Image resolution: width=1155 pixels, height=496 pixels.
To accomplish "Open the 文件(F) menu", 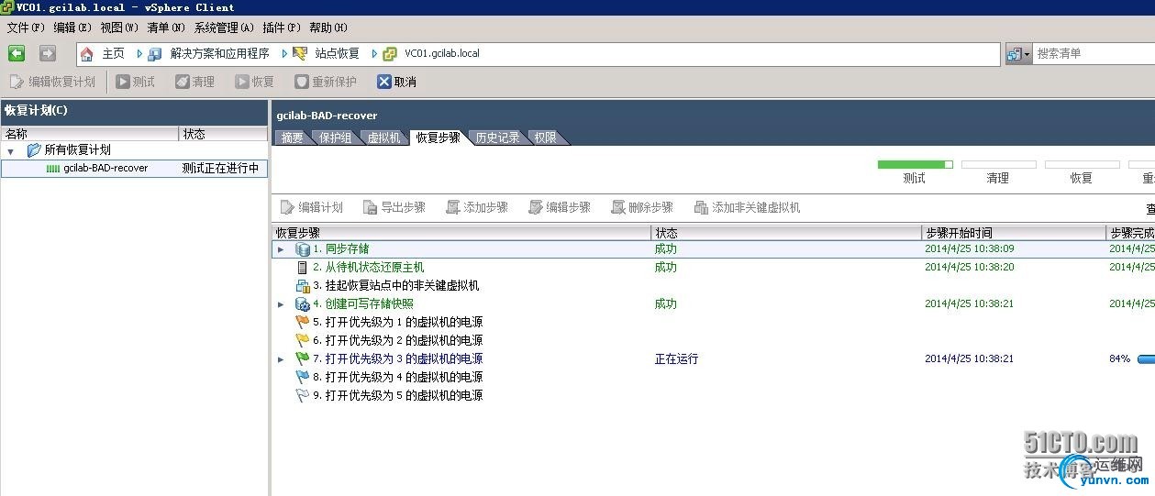I will pos(26,28).
